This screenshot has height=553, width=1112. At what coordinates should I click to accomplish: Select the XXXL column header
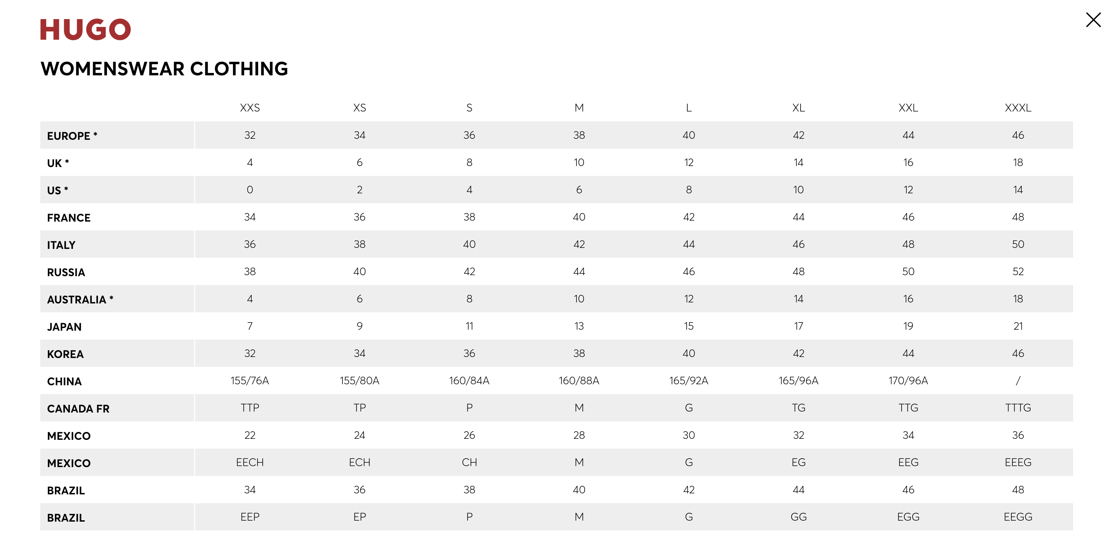pyautogui.click(x=1018, y=108)
